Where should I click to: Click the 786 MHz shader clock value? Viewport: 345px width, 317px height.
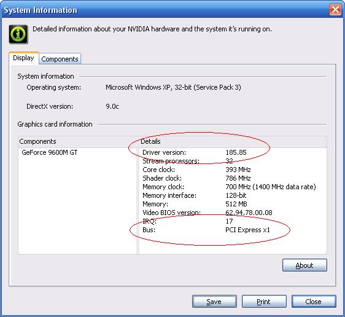(x=238, y=178)
